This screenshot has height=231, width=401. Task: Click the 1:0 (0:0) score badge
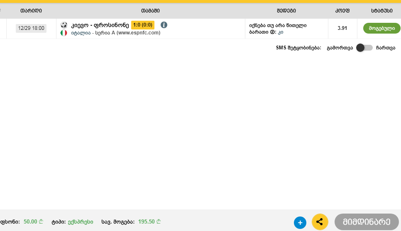click(x=143, y=25)
